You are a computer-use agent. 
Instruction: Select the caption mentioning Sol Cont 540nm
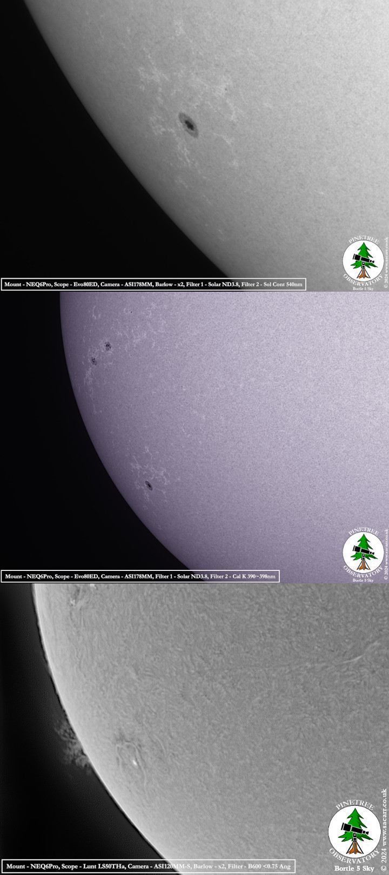tap(153, 284)
